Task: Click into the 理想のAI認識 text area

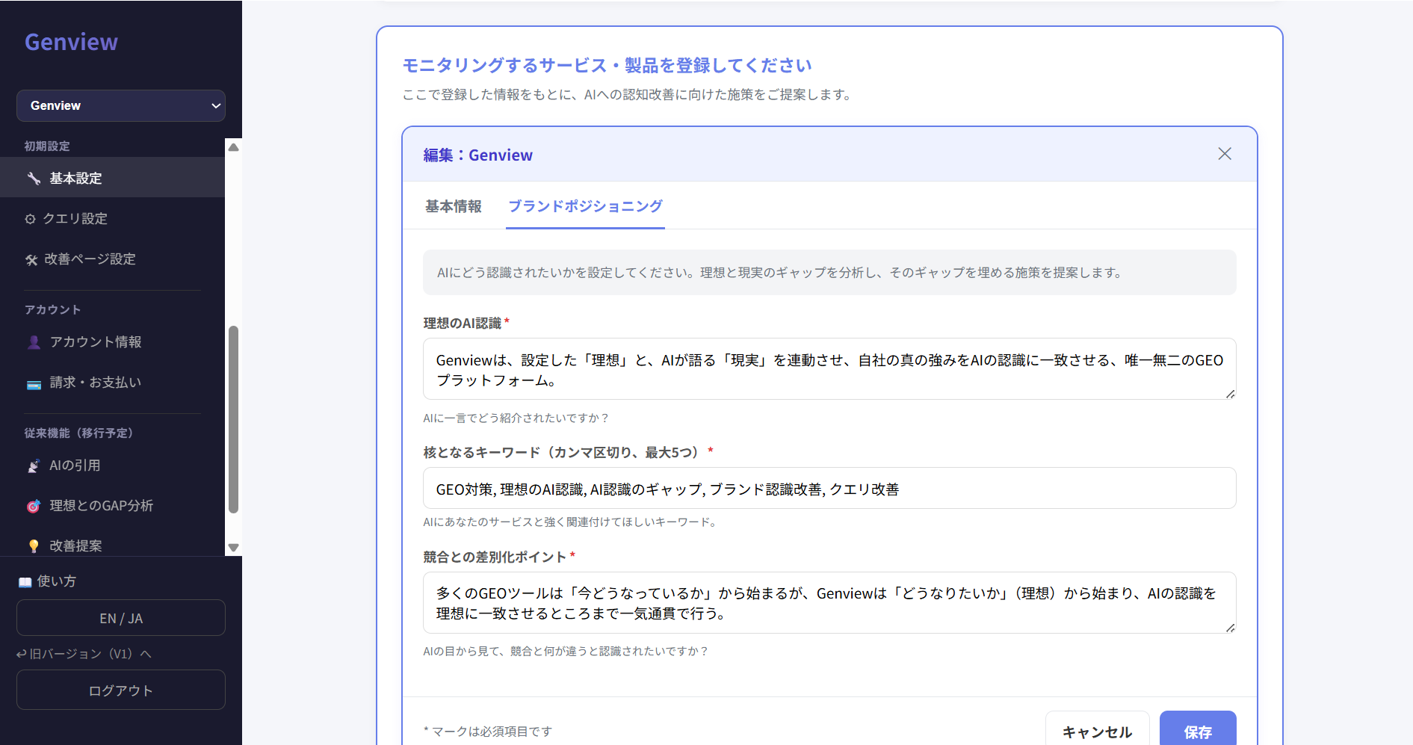Action: click(x=829, y=369)
